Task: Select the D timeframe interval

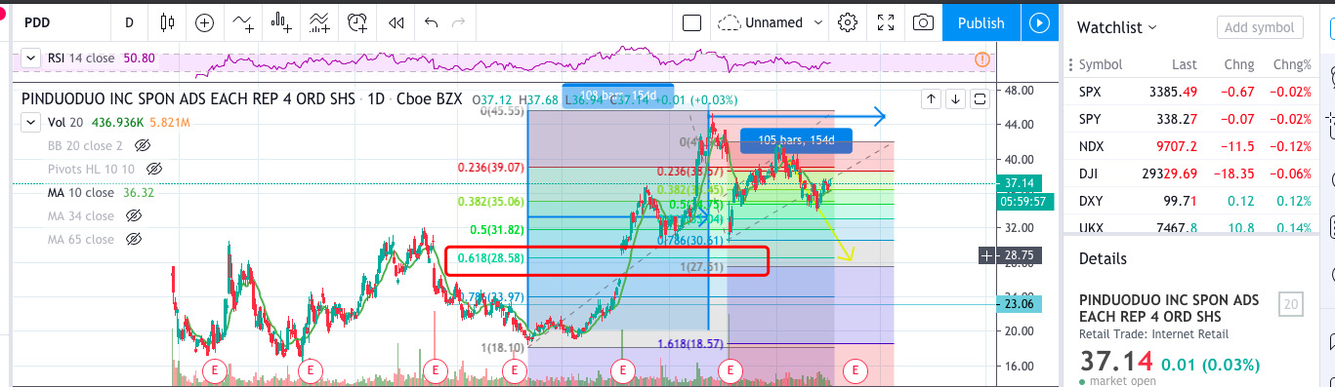Action: click(x=129, y=22)
